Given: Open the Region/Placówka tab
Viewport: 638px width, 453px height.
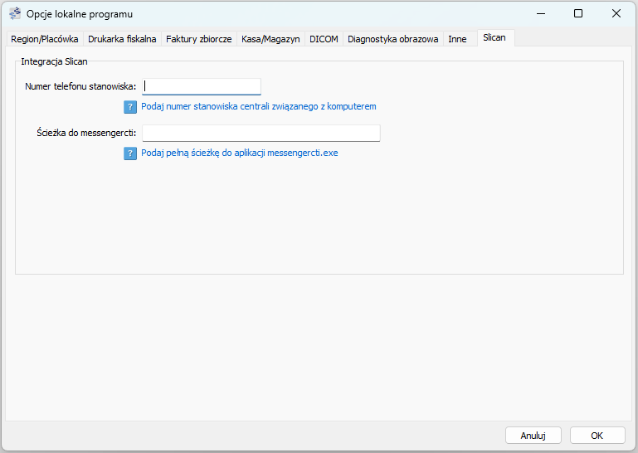Looking at the screenshot, I should [x=45, y=39].
